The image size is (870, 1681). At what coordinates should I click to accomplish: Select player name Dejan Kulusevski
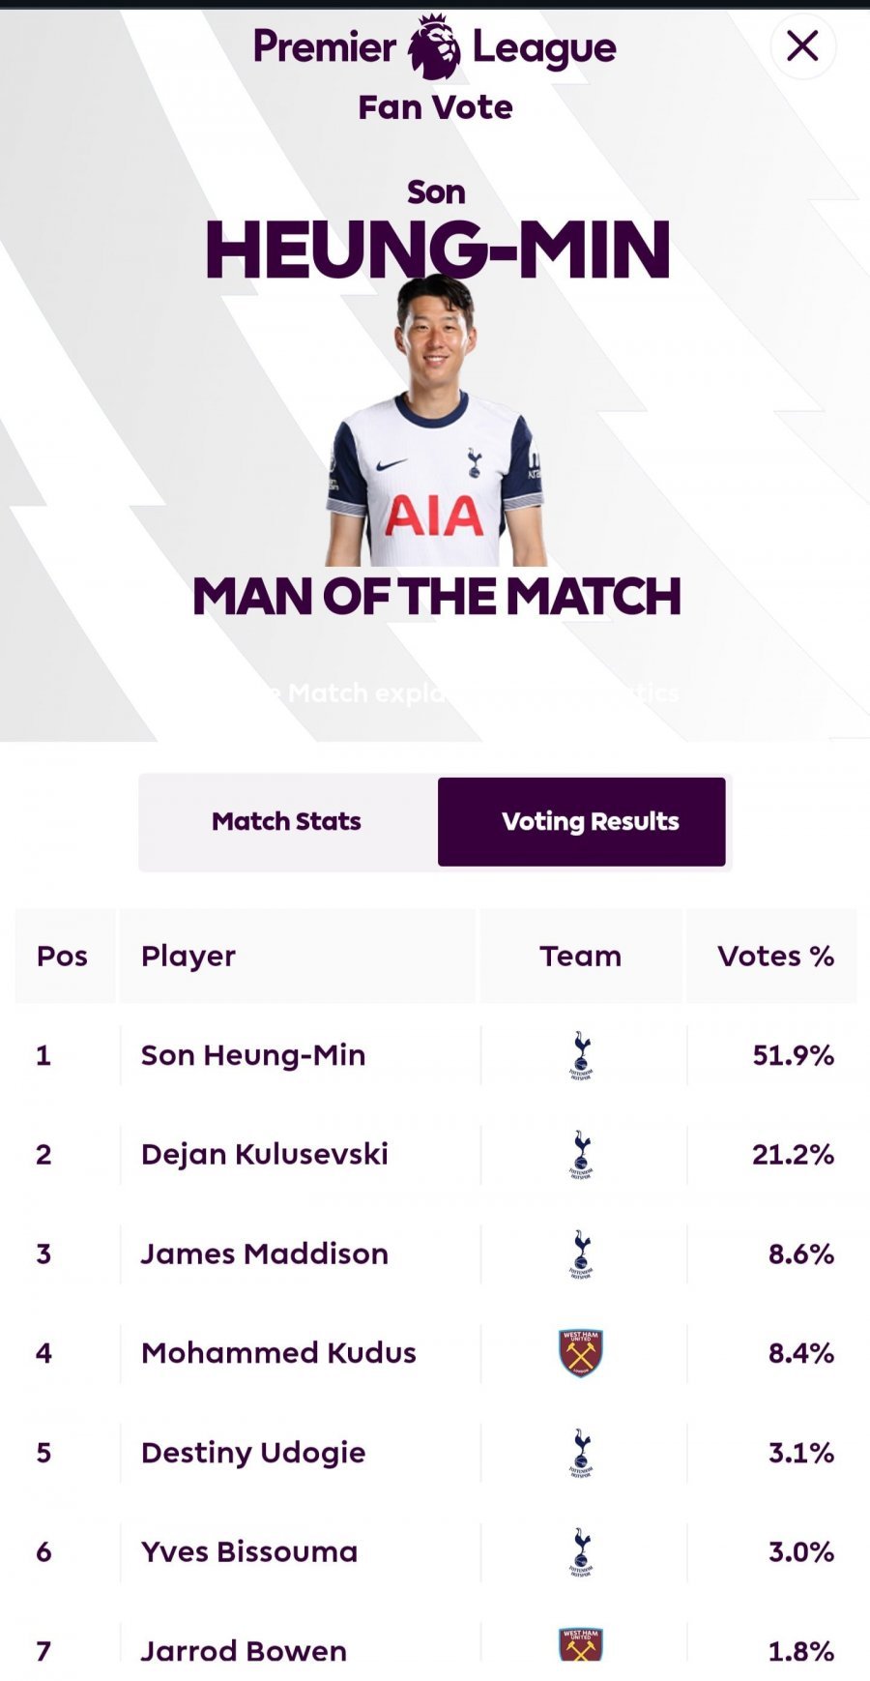pyautogui.click(x=264, y=1154)
